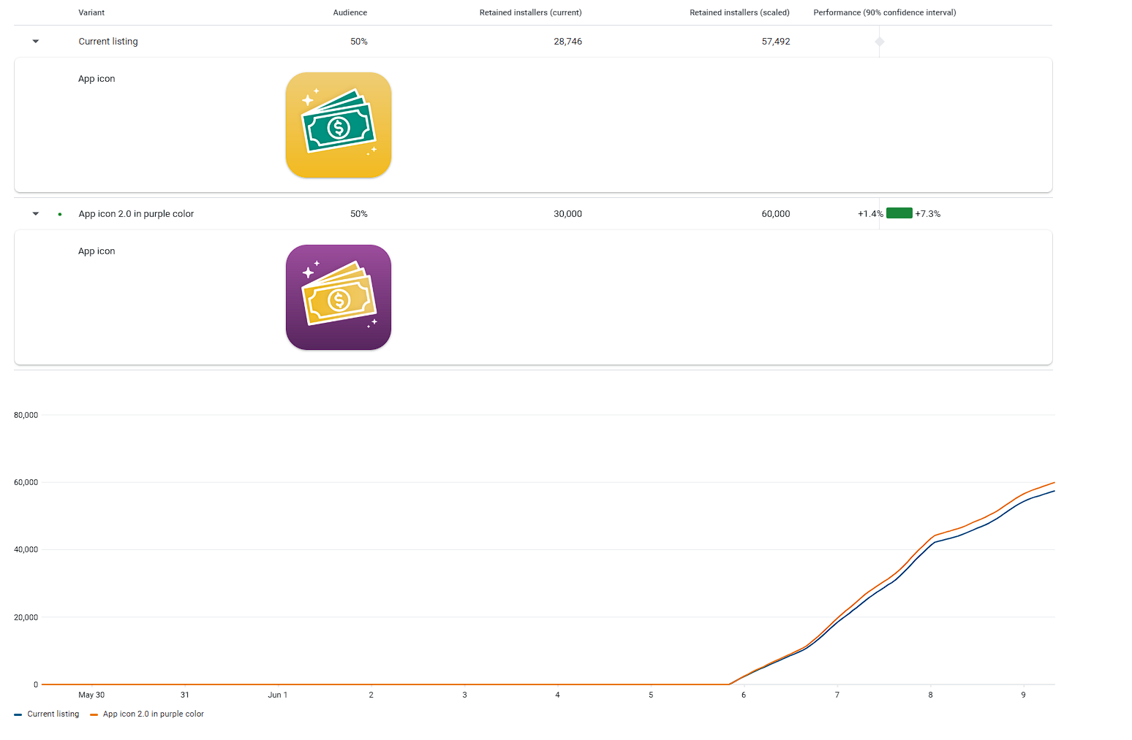The width and height of the screenshot is (1132, 740).
Task: Click the Retained installers (scaled) header
Action: point(739,12)
